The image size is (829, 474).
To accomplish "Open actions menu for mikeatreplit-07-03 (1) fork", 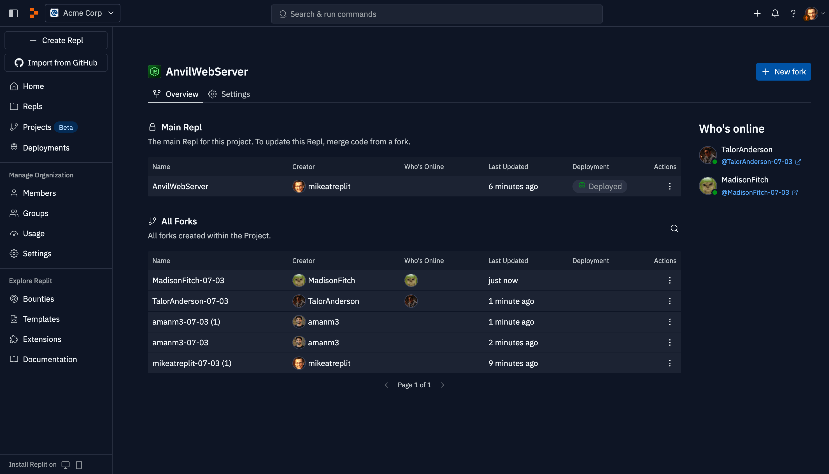I will pos(670,363).
